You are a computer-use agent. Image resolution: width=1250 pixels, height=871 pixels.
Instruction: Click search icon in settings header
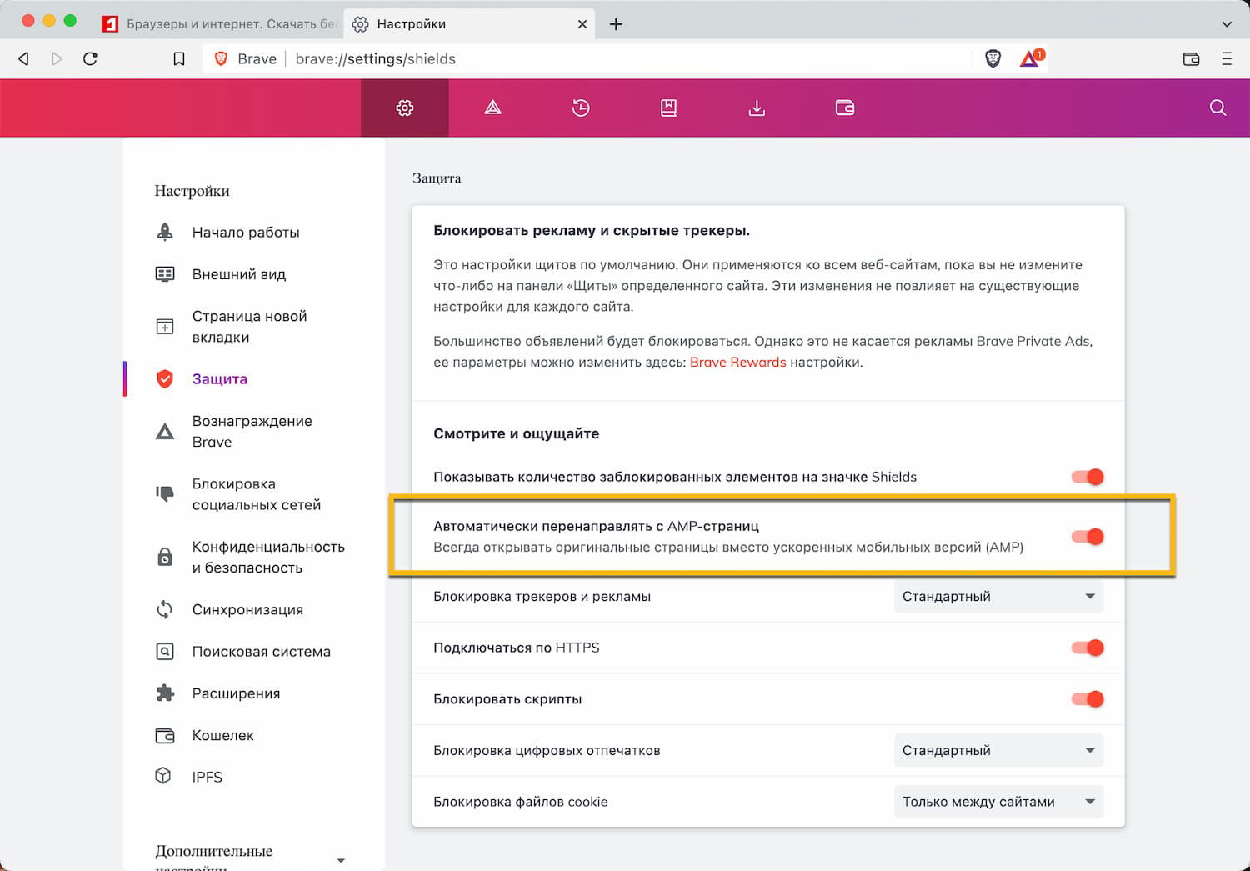click(x=1217, y=108)
